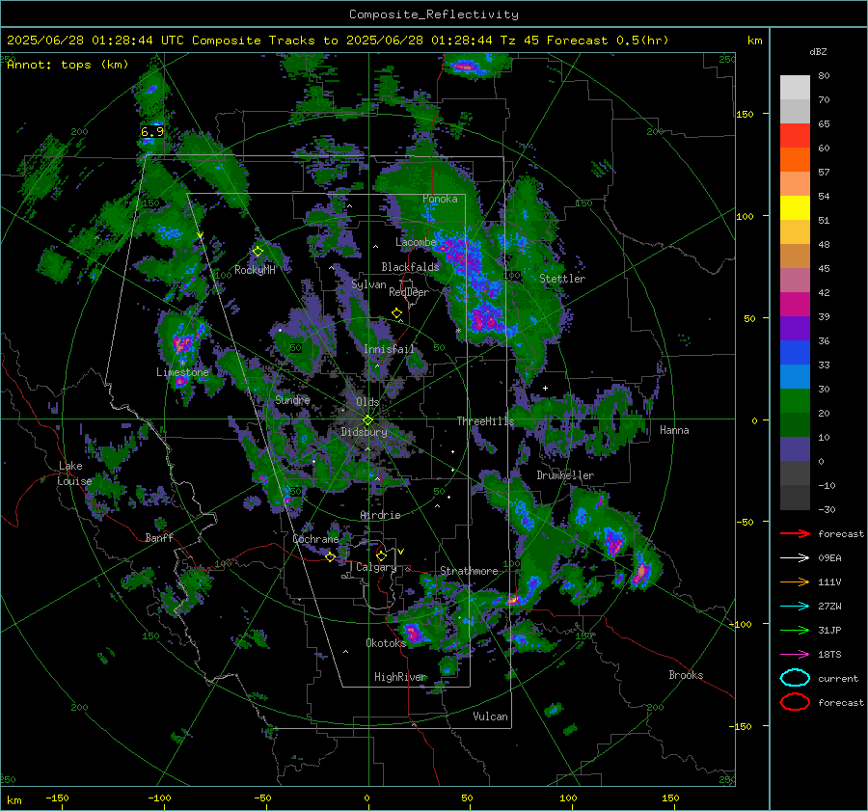
Task: Click the blue 33 dBZ color swatch
Action: coord(795,352)
